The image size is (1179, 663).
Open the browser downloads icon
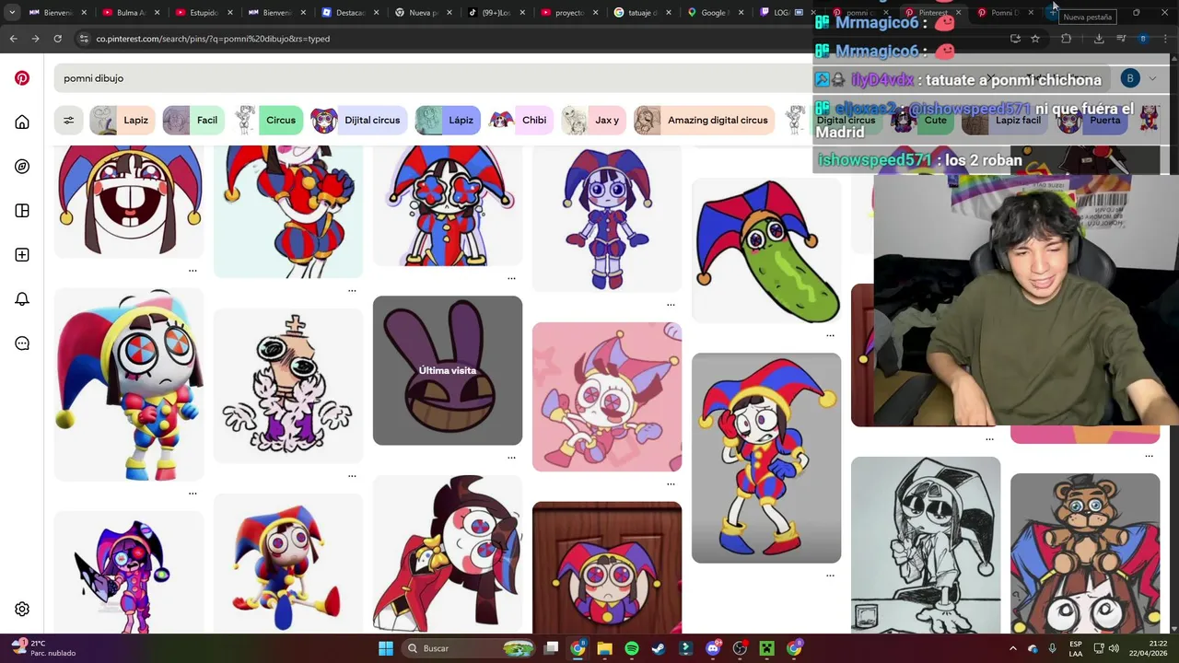click(x=1099, y=39)
